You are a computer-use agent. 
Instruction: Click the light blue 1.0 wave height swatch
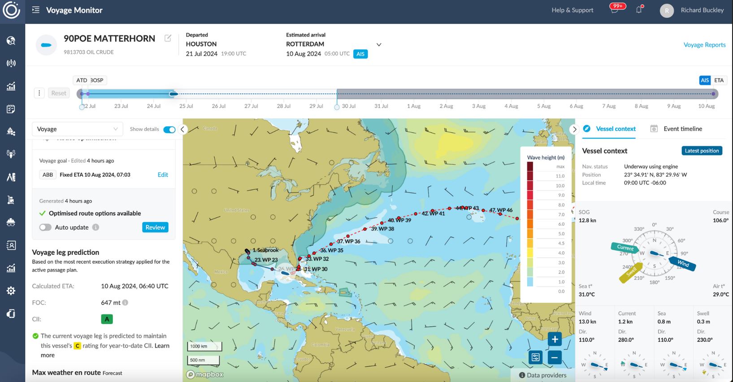pyautogui.click(x=530, y=282)
